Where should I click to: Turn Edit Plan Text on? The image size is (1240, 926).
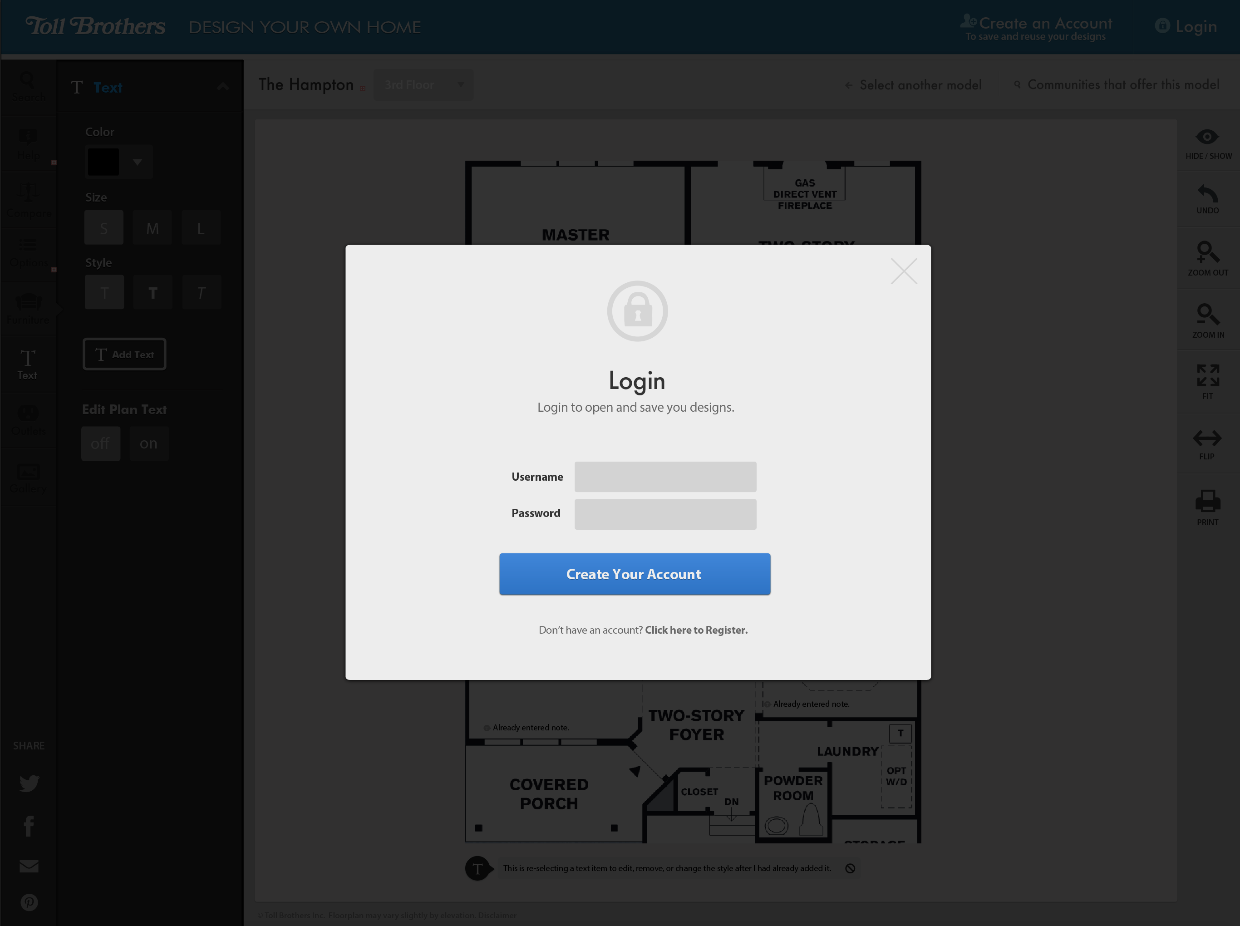pyautogui.click(x=148, y=443)
